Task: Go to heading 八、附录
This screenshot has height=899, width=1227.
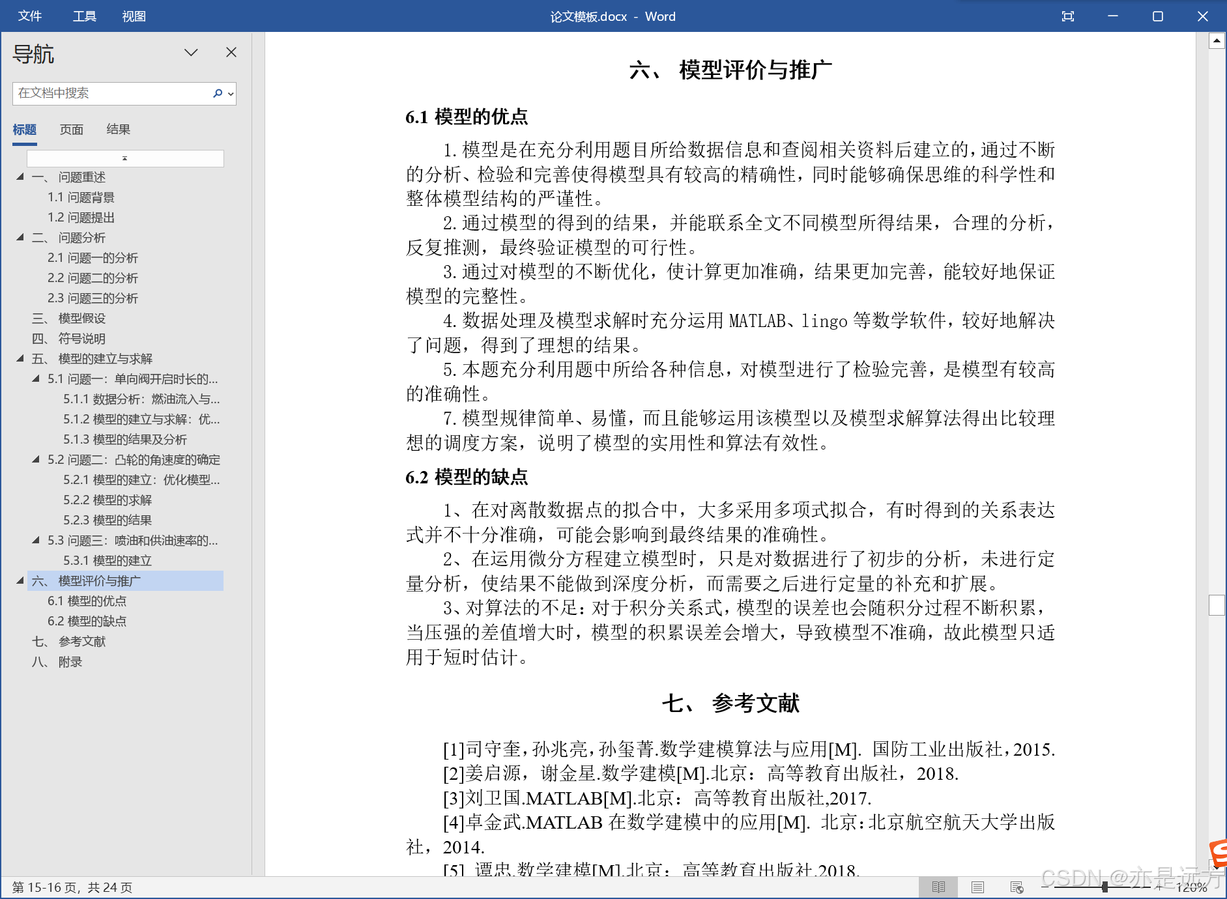Action: (57, 662)
